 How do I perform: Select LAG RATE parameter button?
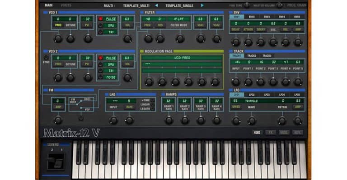coord(129,107)
